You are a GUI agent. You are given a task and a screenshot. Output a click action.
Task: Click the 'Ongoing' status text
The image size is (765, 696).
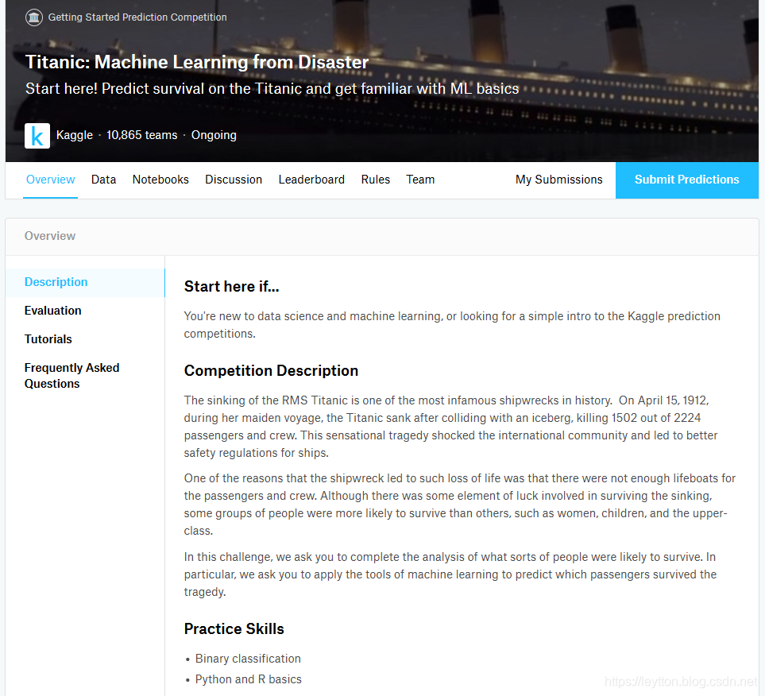click(214, 135)
